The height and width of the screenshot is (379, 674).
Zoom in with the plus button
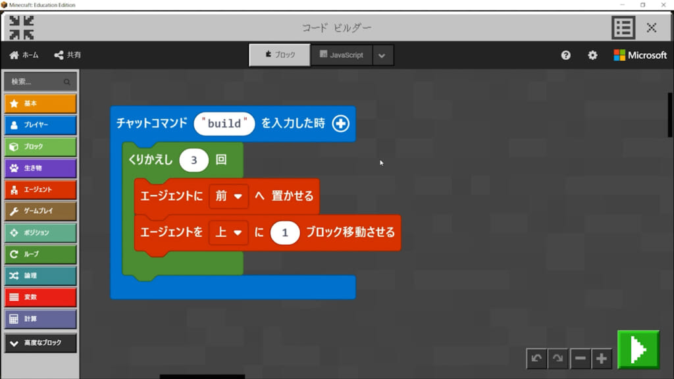tap(602, 359)
